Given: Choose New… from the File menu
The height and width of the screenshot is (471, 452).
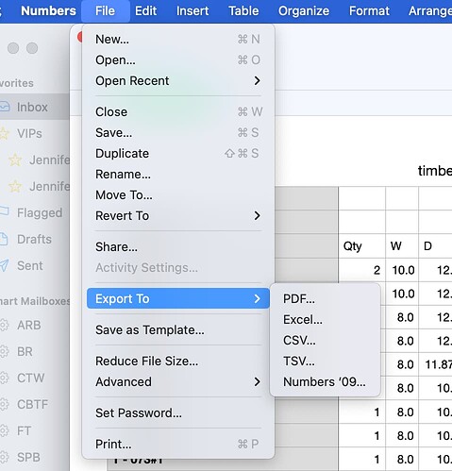Looking at the screenshot, I should tap(178, 40).
